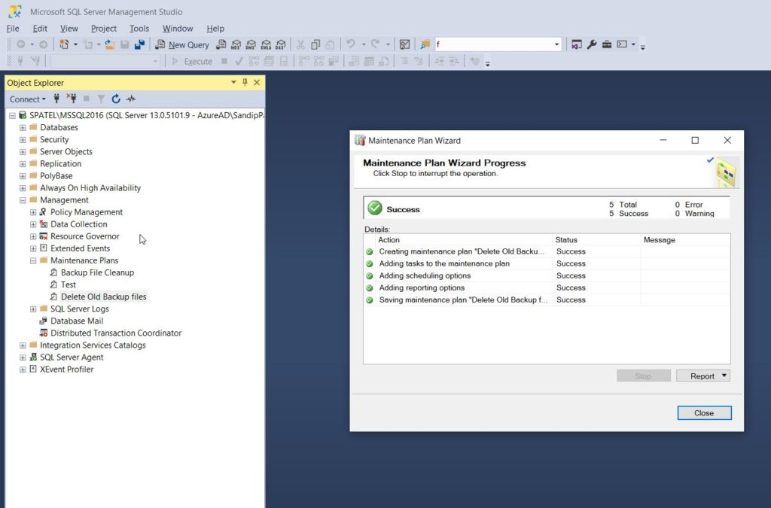The width and height of the screenshot is (771, 508).
Task: Click the Execute button in toolbar
Action: (192, 62)
